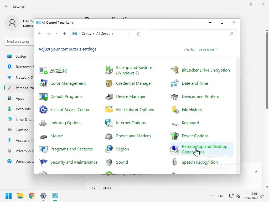Screen dimensions: 269x202
Task: Switch to Settings from taskbar
Action: click(x=43, y=196)
